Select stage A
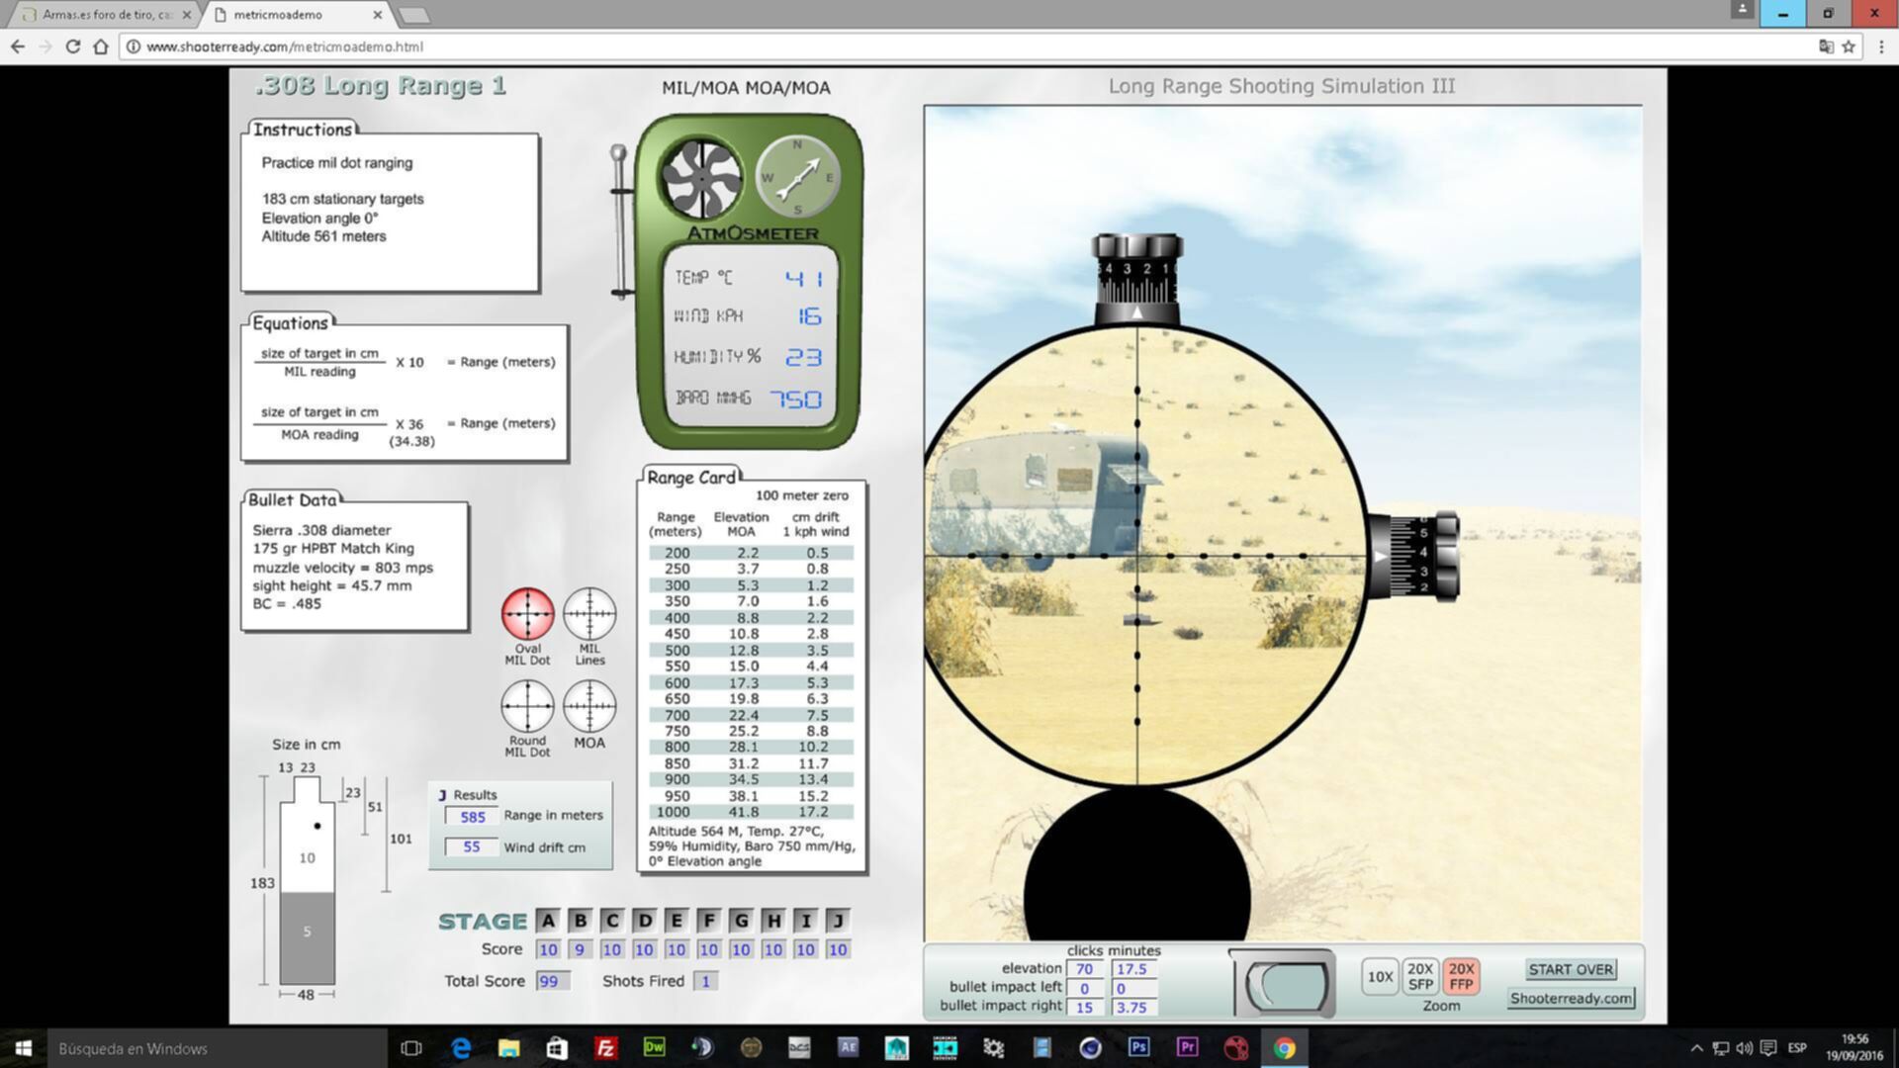Viewport: 1899px width, 1068px height. point(547,921)
